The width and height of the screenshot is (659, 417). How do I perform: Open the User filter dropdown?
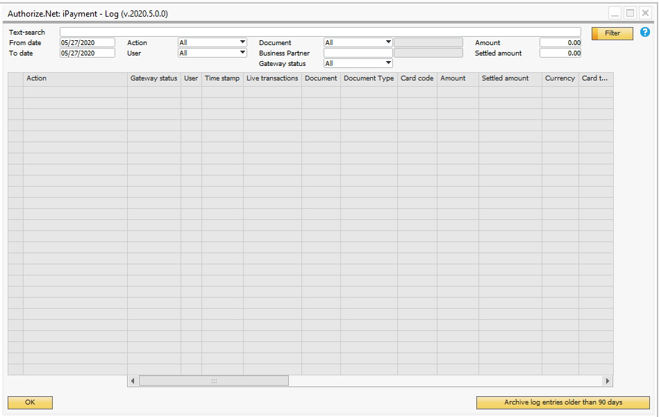pyautogui.click(x=212, y=53)
